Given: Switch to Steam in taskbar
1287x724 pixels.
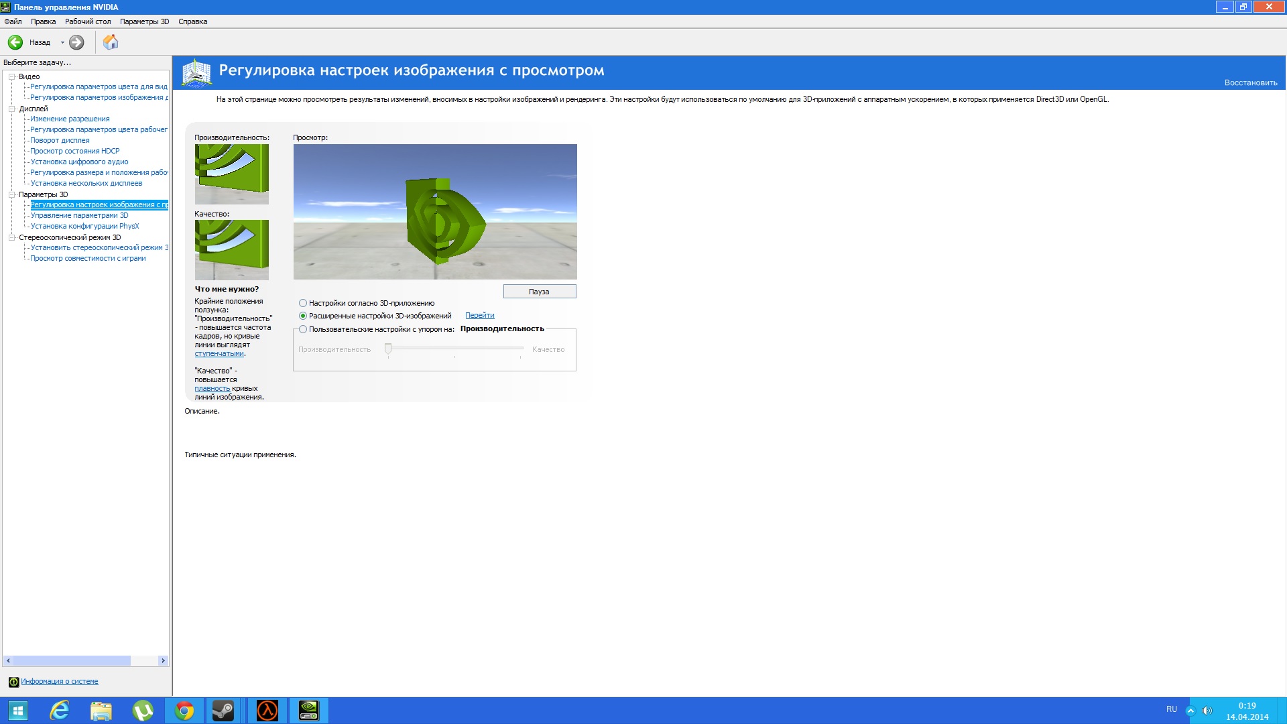Looking at the screenshot, I should (223, 711).
